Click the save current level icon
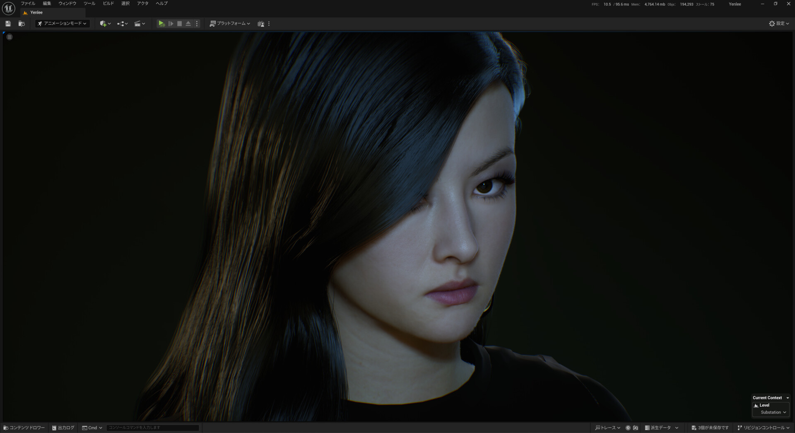This screenshot has height=433, width=795. tap(7, 24)
